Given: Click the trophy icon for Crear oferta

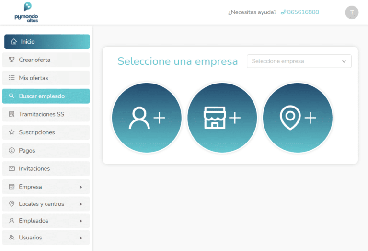Looking at the screenshot, I should [11, 60].
